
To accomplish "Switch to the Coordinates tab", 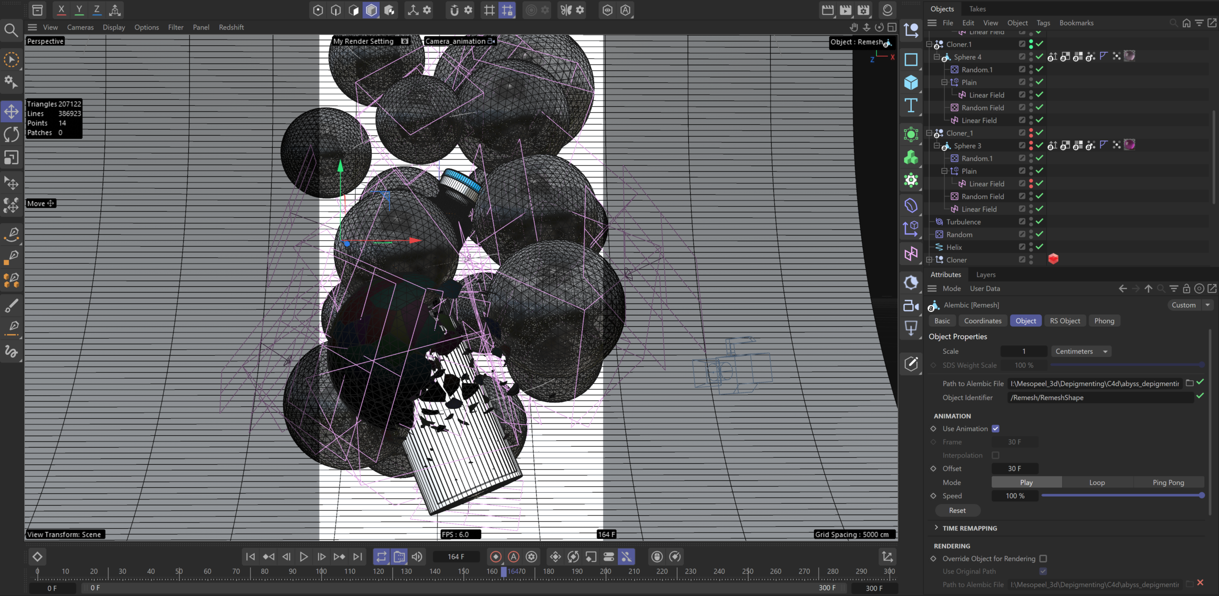I will pos(982,321).
